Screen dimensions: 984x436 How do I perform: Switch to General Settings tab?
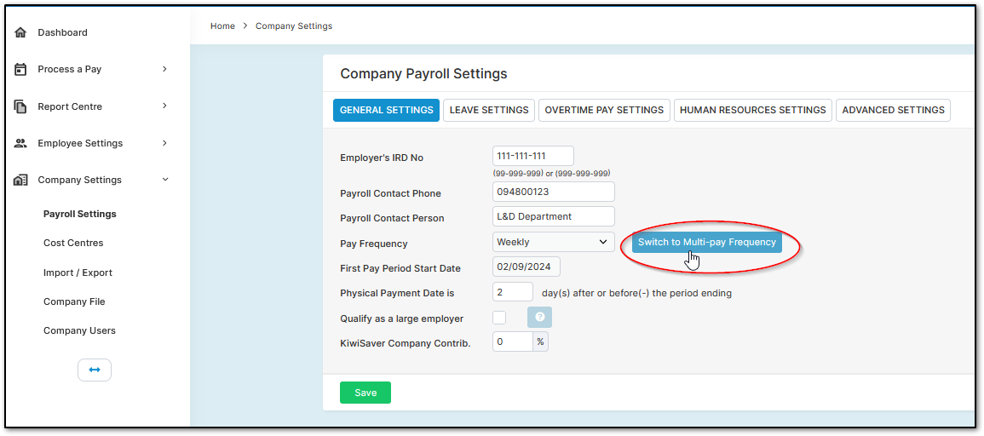click(x=387, y=110)
